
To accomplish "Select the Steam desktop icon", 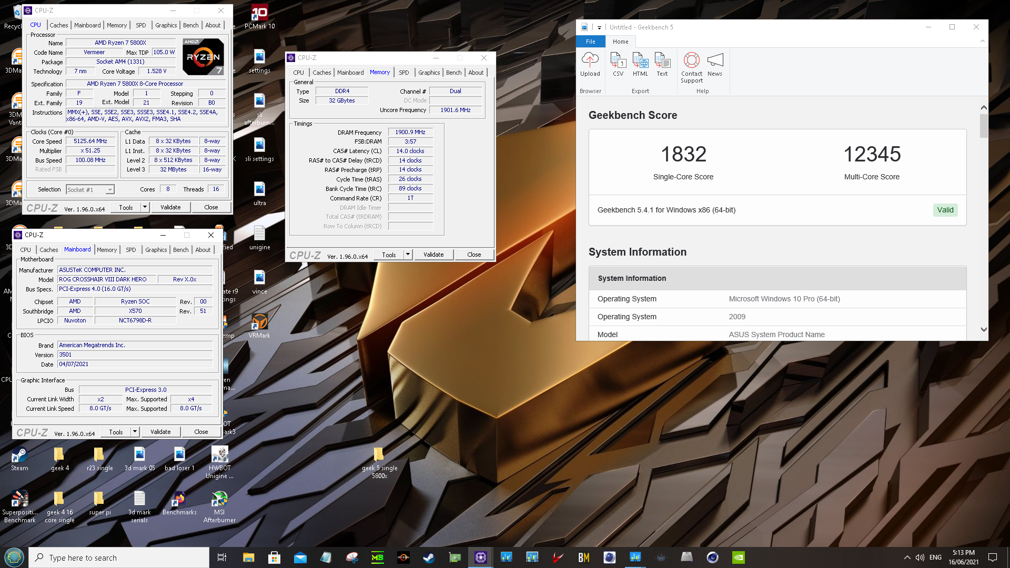I will click(19, 459).
